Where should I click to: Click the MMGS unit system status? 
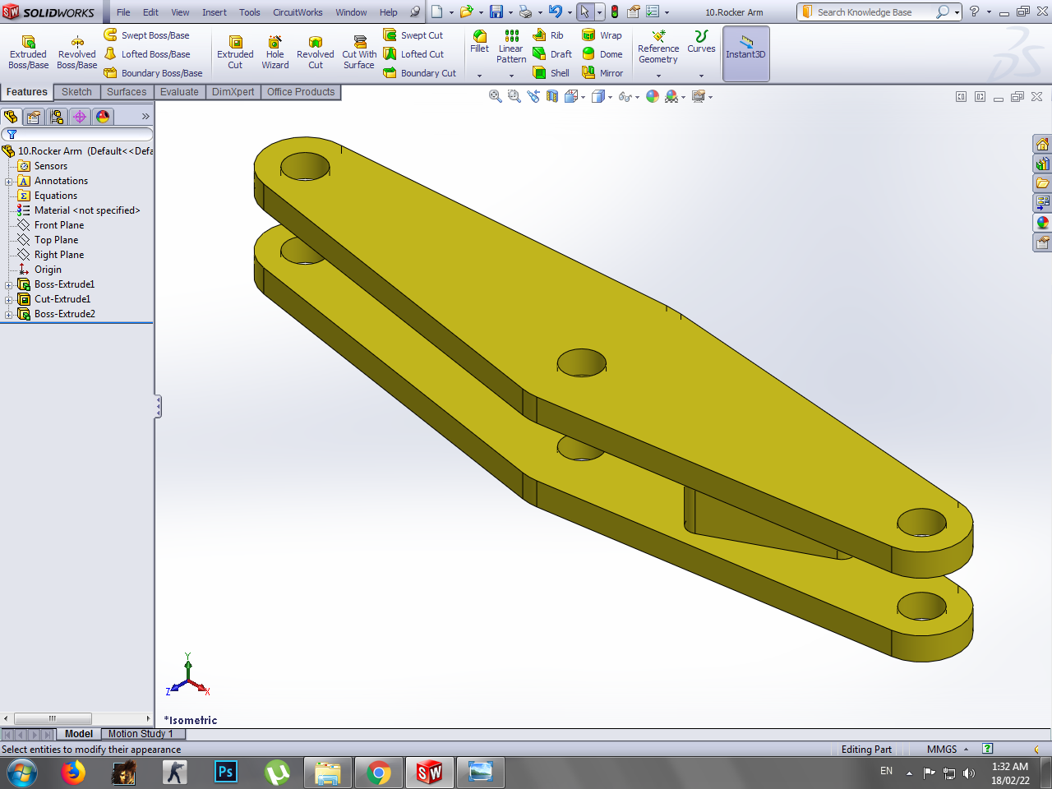point(942,750)
